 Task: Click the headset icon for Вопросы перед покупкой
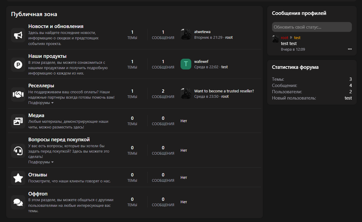18,151
